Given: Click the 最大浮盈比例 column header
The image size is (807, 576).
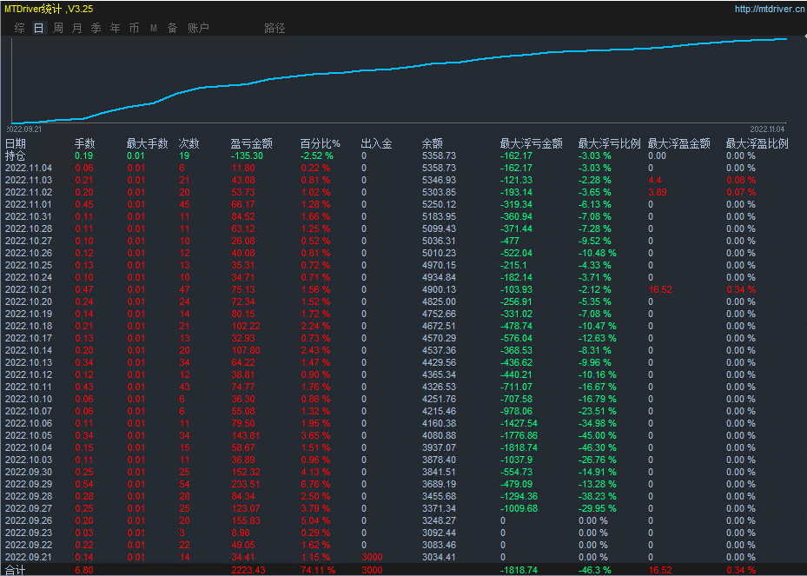Looking at the screenshot, I should pos(757,143).
